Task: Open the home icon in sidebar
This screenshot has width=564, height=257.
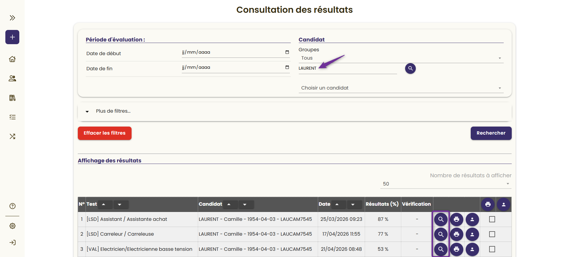Action: (x=12, y=59)
